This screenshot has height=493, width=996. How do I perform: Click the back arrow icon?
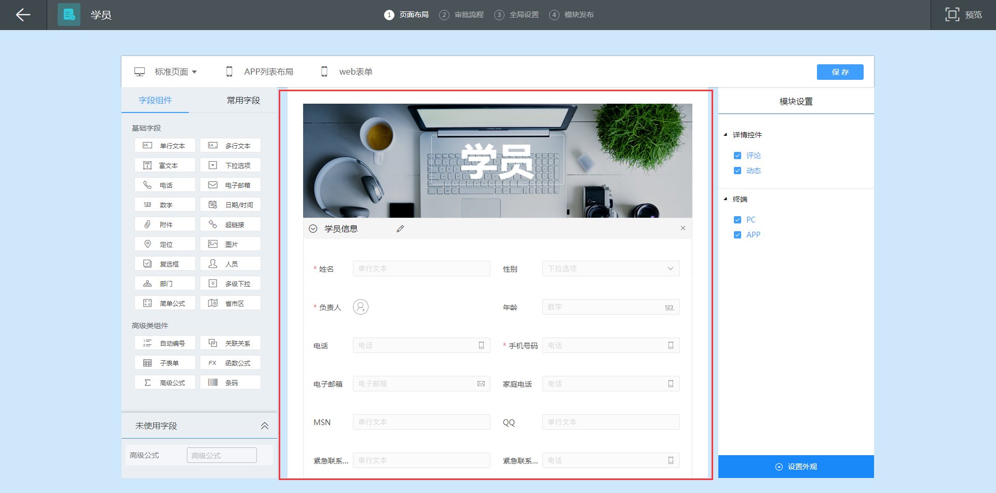point(23,15)
